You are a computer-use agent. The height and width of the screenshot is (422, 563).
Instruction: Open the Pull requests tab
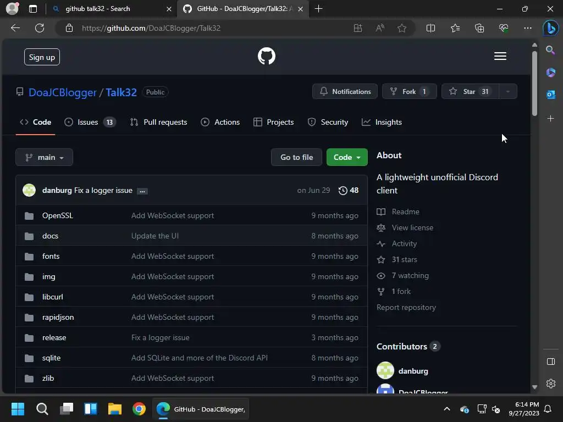[x=158, y=123]
